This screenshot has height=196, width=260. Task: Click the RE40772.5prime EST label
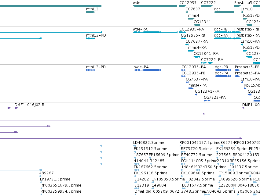196,155
